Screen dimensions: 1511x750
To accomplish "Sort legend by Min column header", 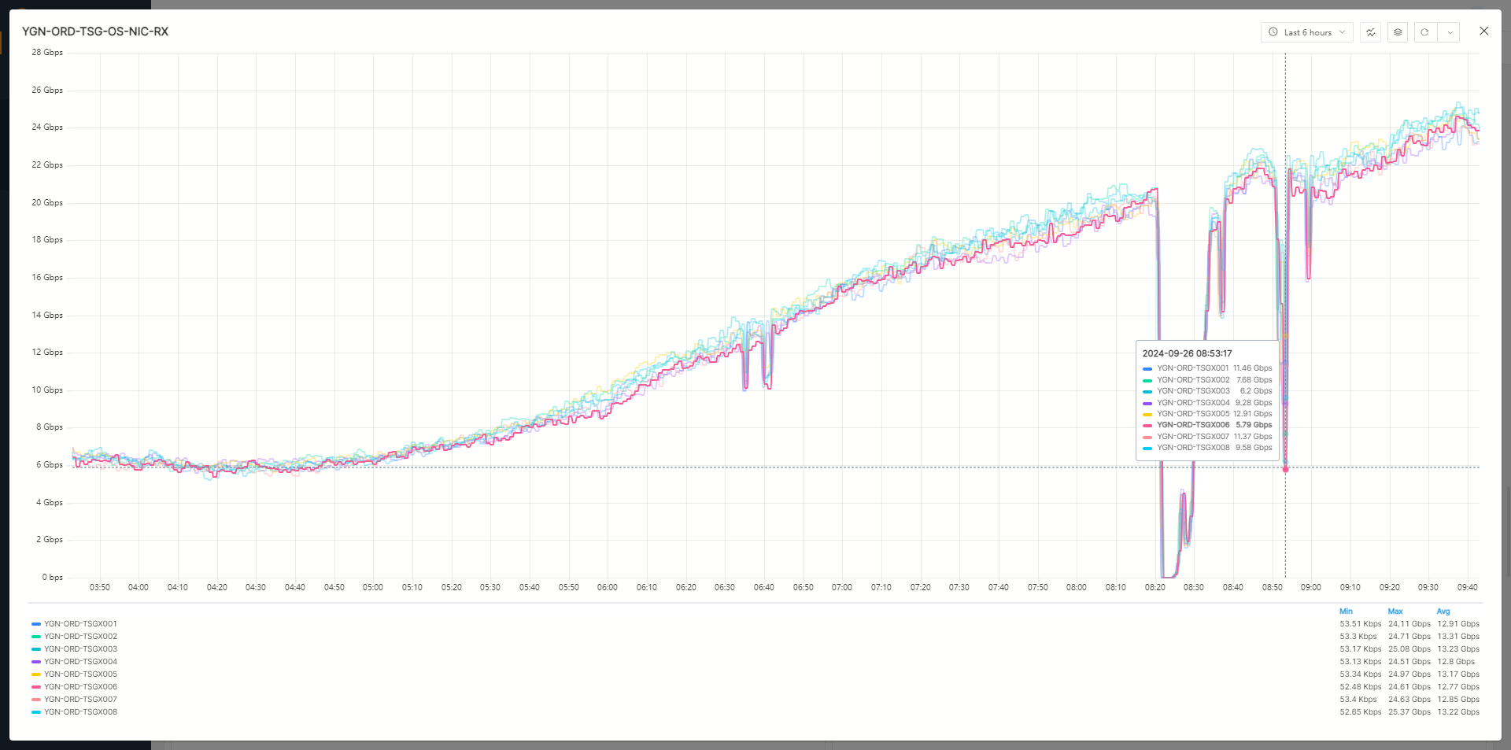I will (1346, 611).
